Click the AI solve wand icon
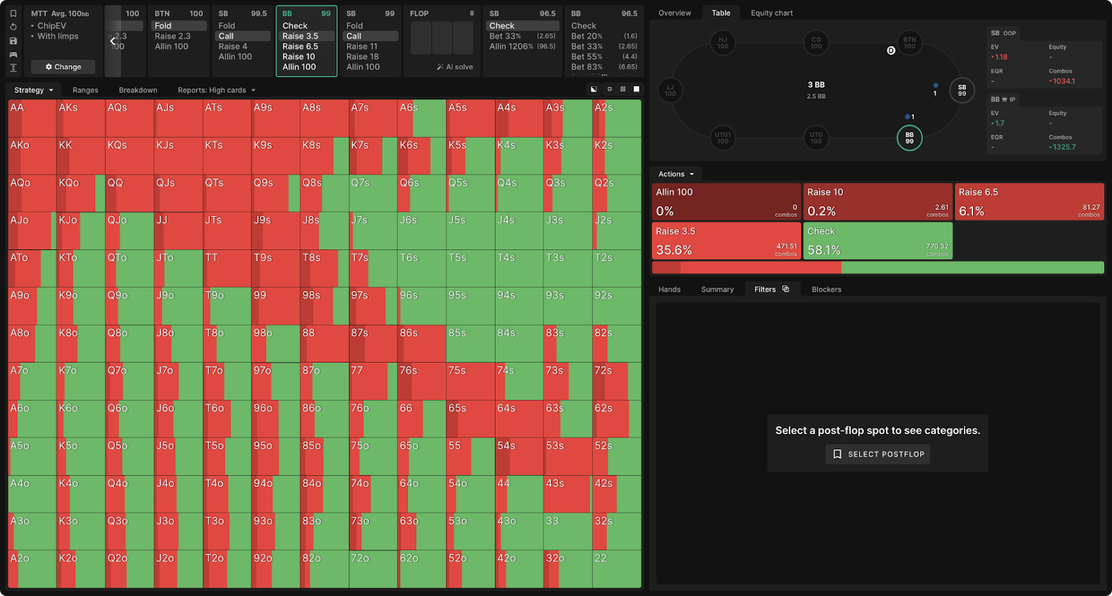This screenshot has width=1112, height=596. click(441, 67)
